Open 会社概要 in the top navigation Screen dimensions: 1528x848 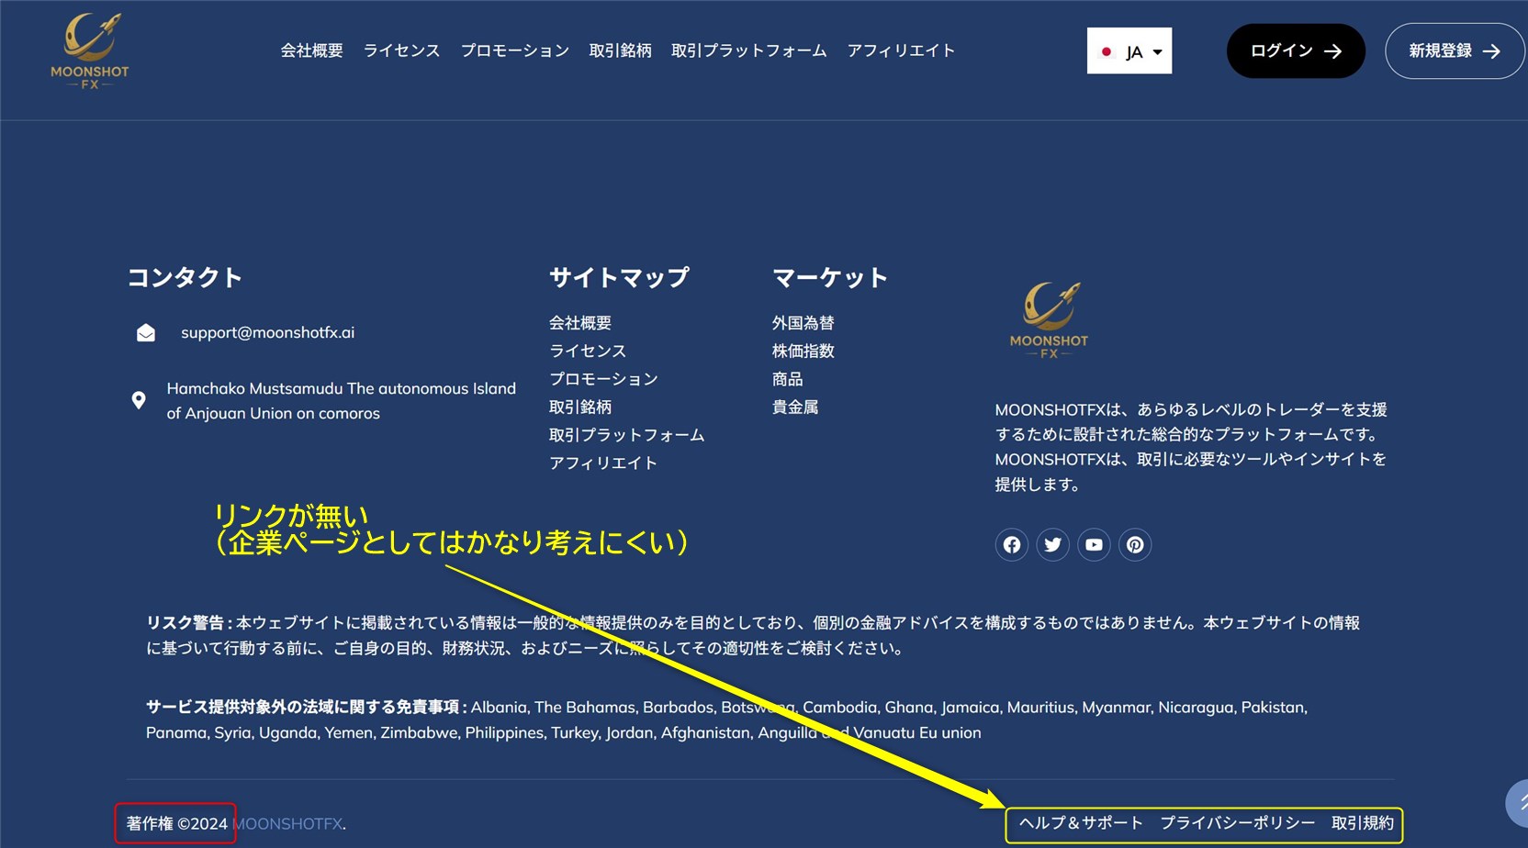[311, 51]
